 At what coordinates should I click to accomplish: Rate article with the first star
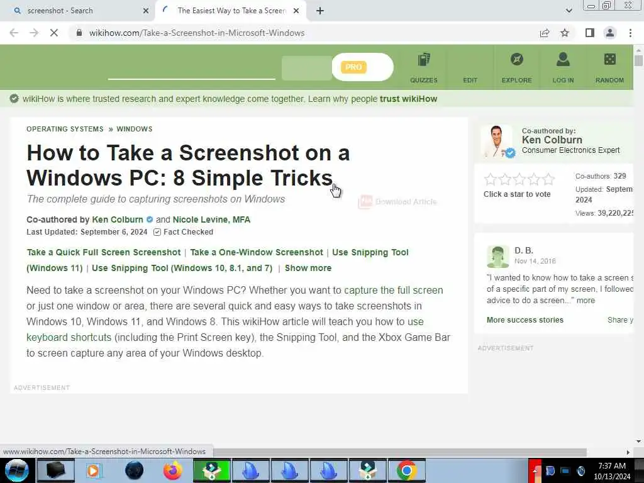[491, 179]
